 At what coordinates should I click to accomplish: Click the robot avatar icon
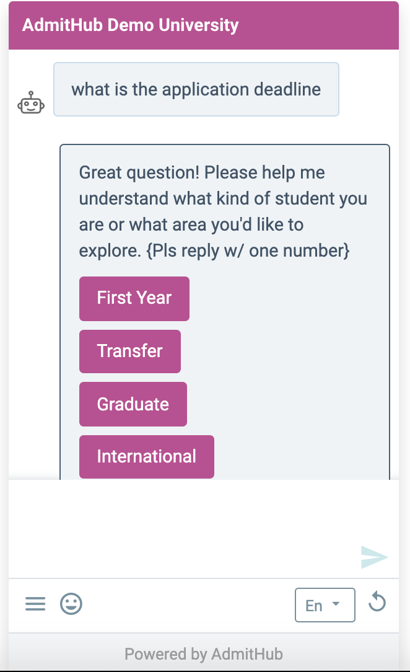[x=31, y=102]
